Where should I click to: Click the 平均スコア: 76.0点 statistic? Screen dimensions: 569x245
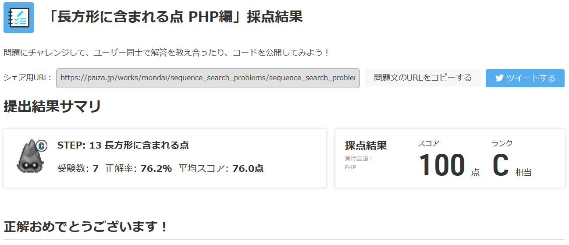coord(221,168)
